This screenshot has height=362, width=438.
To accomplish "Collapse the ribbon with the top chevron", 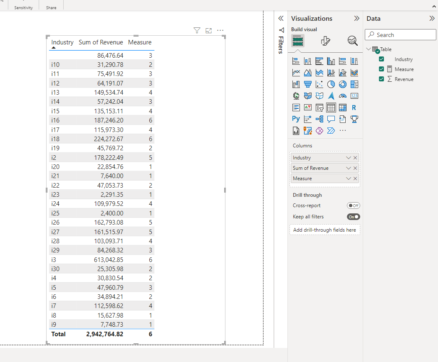I will click(x=434, y=6).
